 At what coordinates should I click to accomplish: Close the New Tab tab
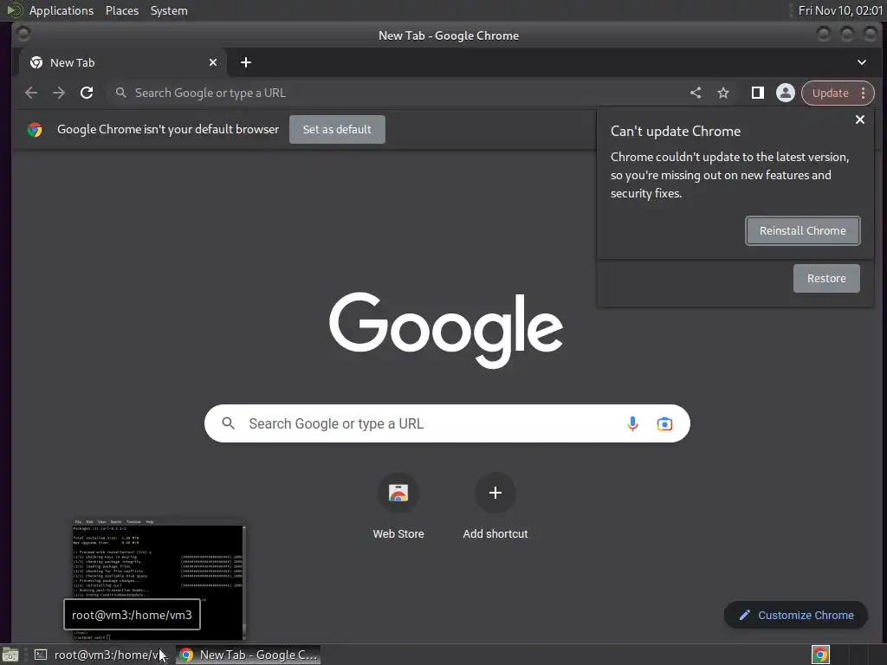coord(213,62)
